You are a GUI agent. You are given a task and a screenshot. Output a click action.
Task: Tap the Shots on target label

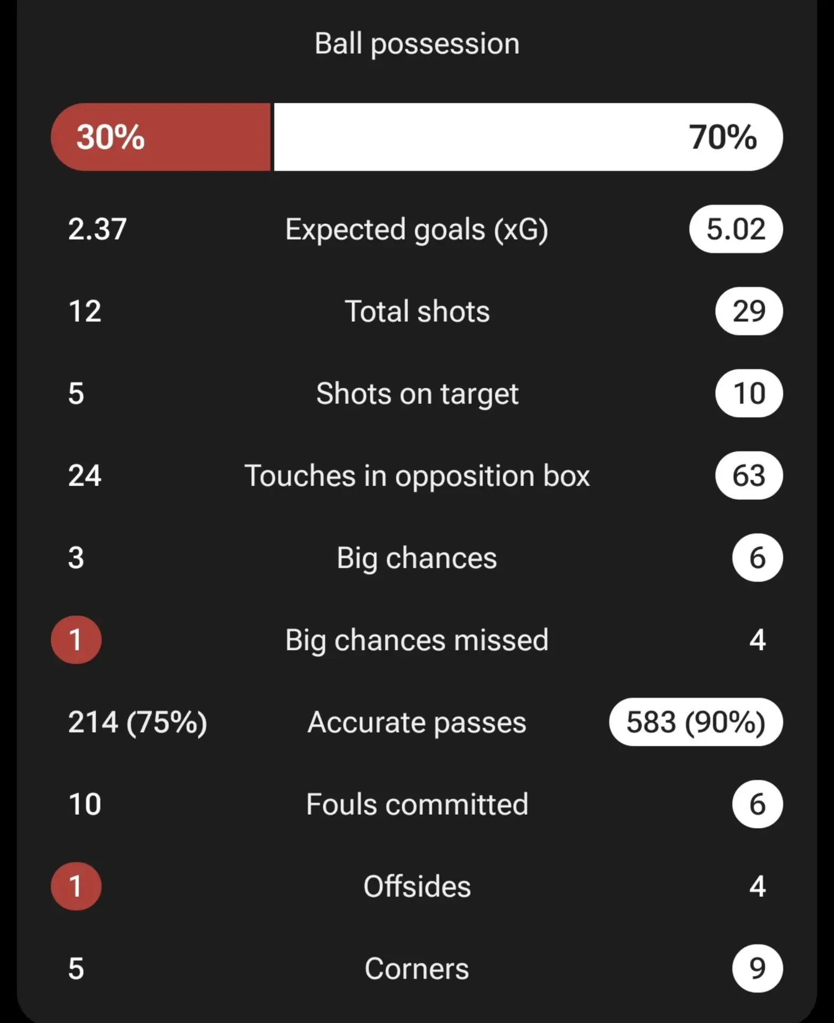pyautogui.click(x=417, y=394)
